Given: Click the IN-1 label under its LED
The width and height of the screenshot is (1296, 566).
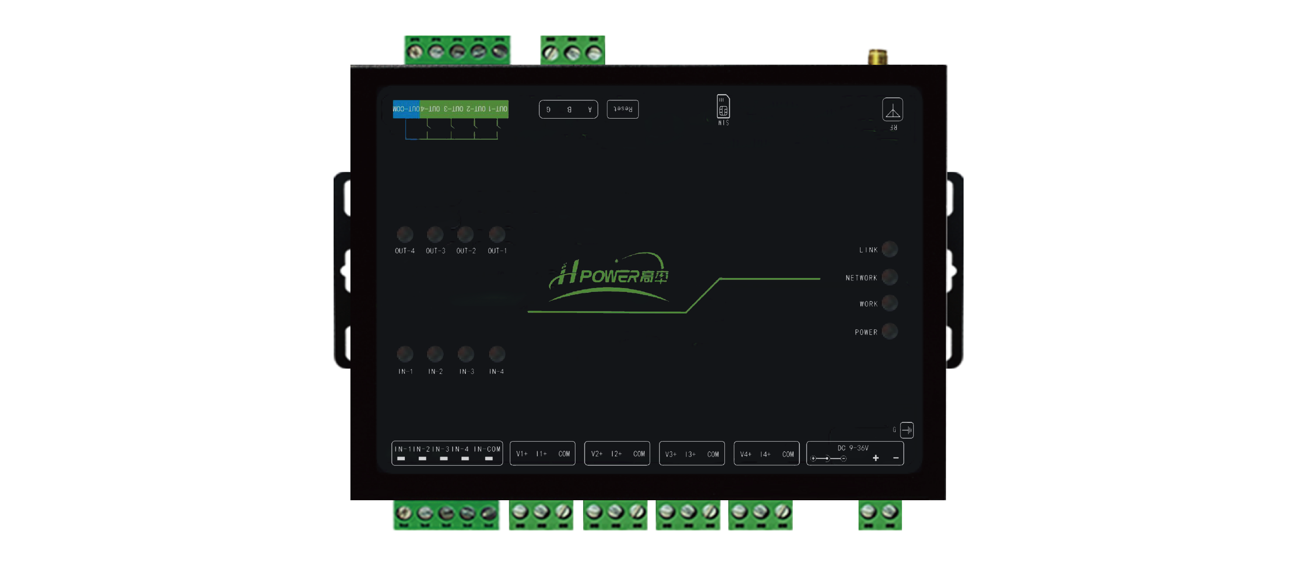Looking at the screenshot, I should tap(405, 372).
